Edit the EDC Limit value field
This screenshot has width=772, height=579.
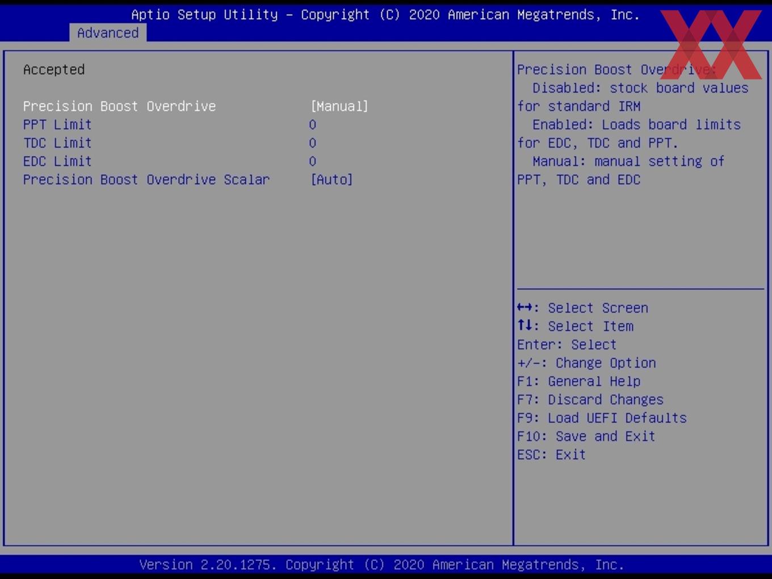point(313,161)
